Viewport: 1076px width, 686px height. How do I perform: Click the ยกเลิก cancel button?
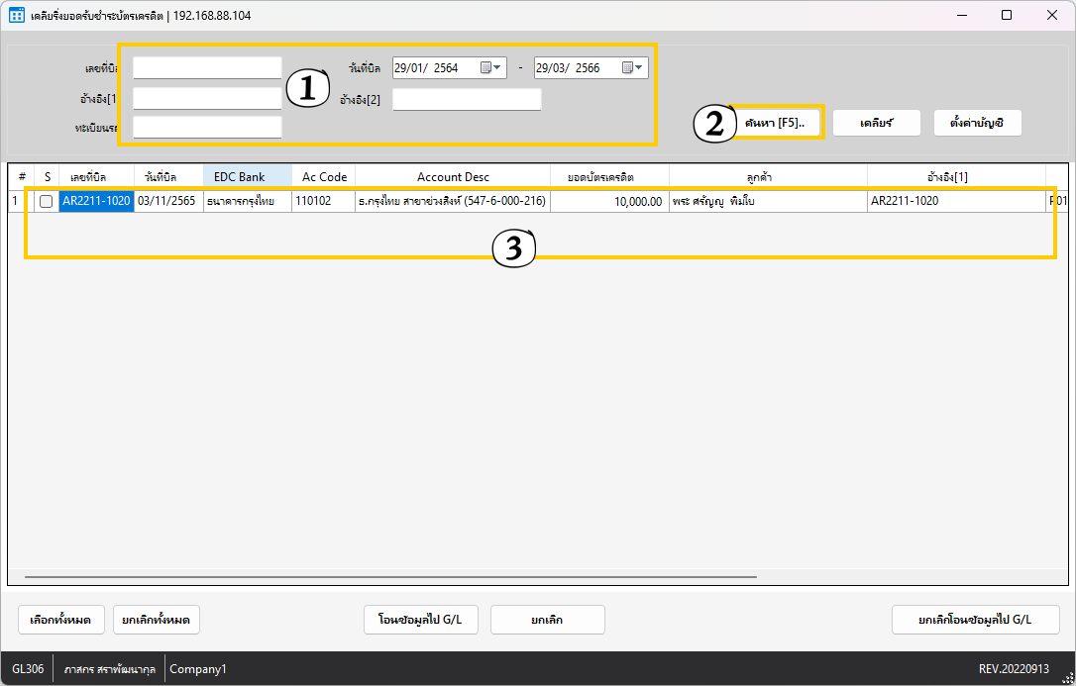coord(547,620)
